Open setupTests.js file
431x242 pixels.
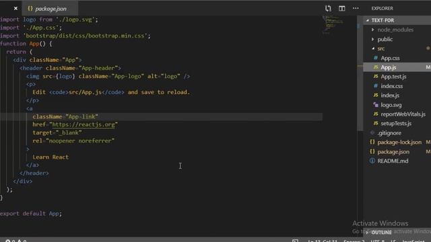coord(396,124)
